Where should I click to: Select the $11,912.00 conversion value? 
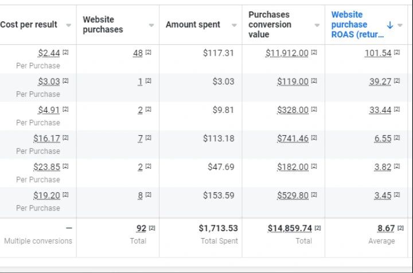coord(287,53)
